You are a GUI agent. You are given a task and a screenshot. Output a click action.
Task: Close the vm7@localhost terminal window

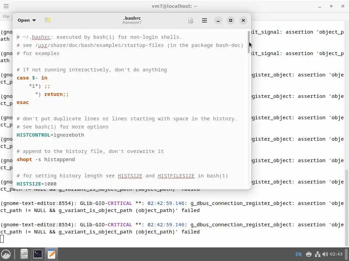pos(343,6)
